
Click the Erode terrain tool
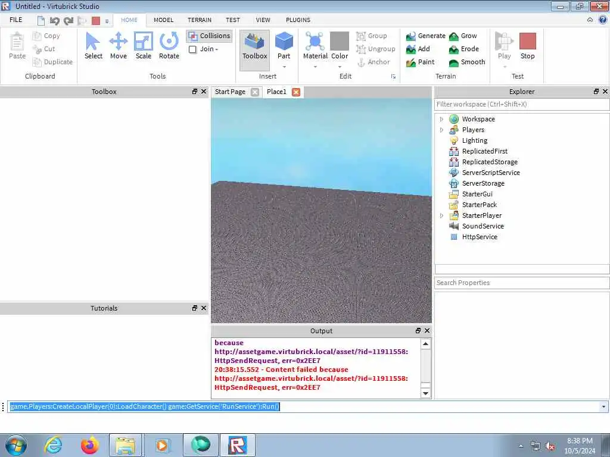coord(463,49)
